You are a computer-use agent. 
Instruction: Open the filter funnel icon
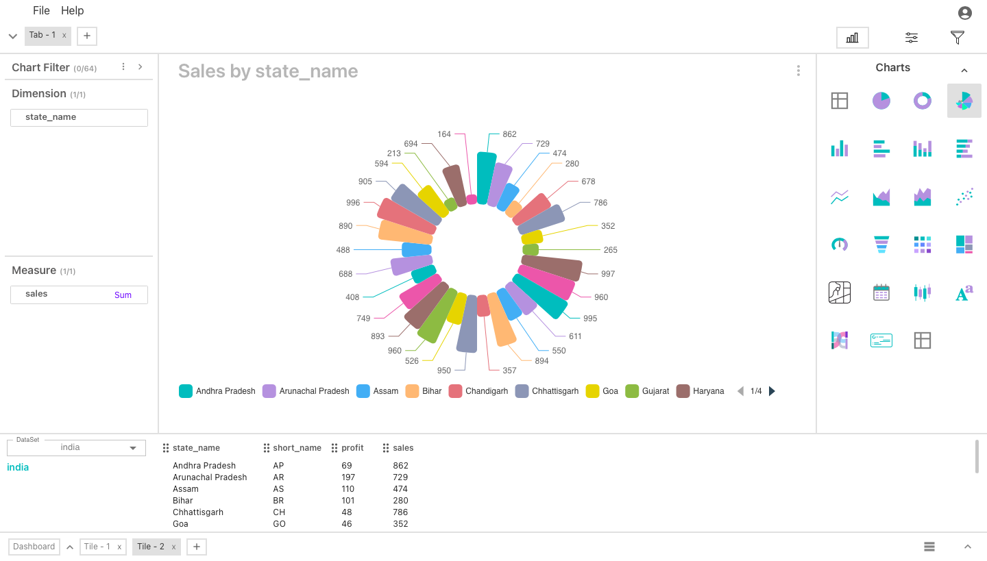[958, 38]
